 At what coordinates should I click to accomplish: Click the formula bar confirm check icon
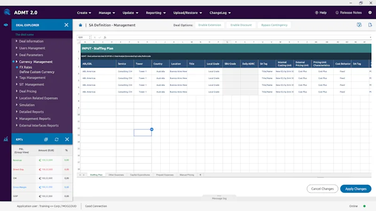(x=100, y=38)
